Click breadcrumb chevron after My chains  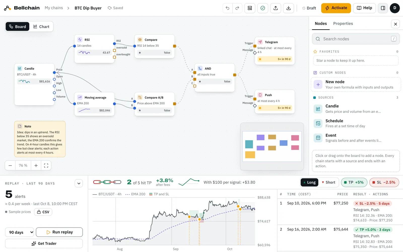pyautogui.click(x=68, y=8)
